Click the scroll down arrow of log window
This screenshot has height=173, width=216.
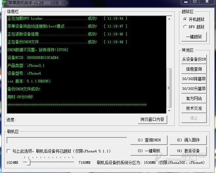169,111
